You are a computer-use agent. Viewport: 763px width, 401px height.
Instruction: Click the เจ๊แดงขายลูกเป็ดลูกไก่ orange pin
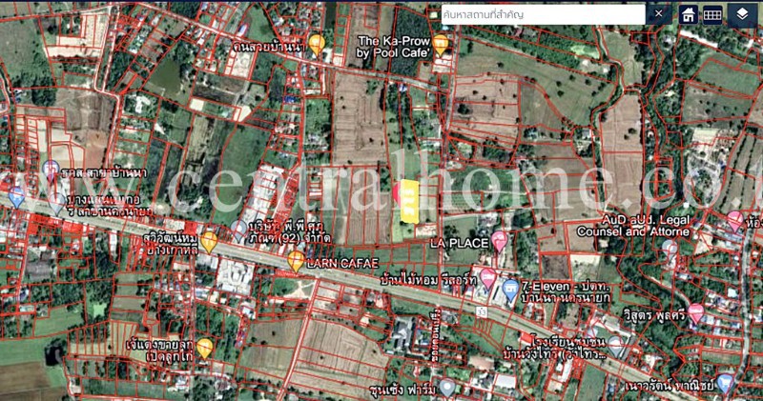(x=204, y=347)
